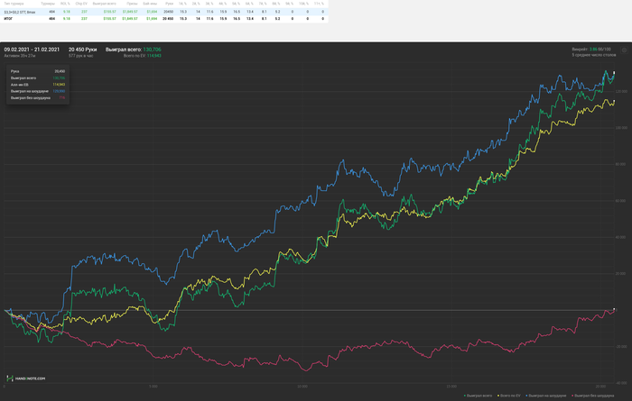Screen dimensions: 632x401
Task: Select the '$3,3+$0,2 STT, 8max' table row
Action: click(164, 12)
